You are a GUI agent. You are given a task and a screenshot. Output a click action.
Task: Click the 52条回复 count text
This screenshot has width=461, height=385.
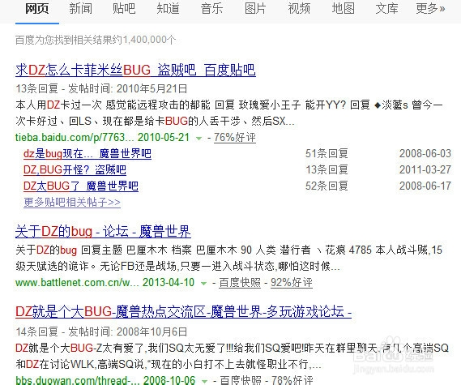(327, 186)
